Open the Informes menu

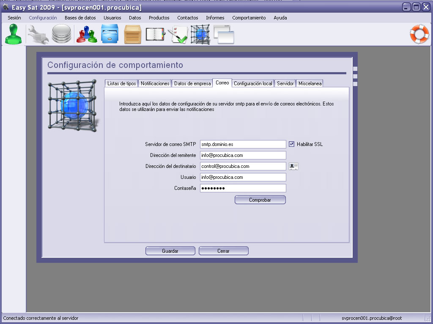pyautogui.click(x=215, y=18)
